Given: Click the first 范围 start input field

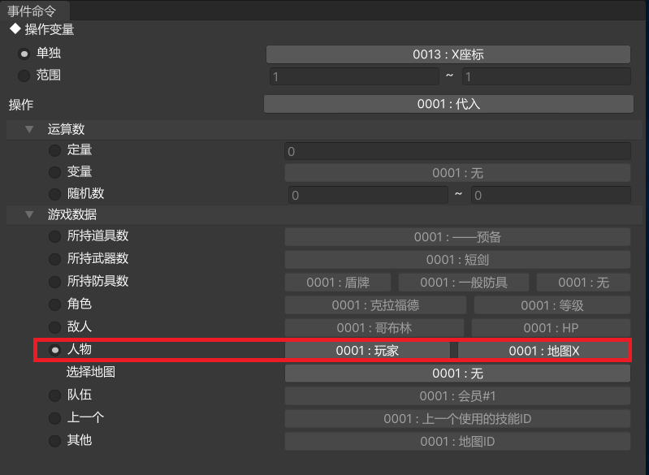Looking at the screenshot, I should [x=353, y=76].
